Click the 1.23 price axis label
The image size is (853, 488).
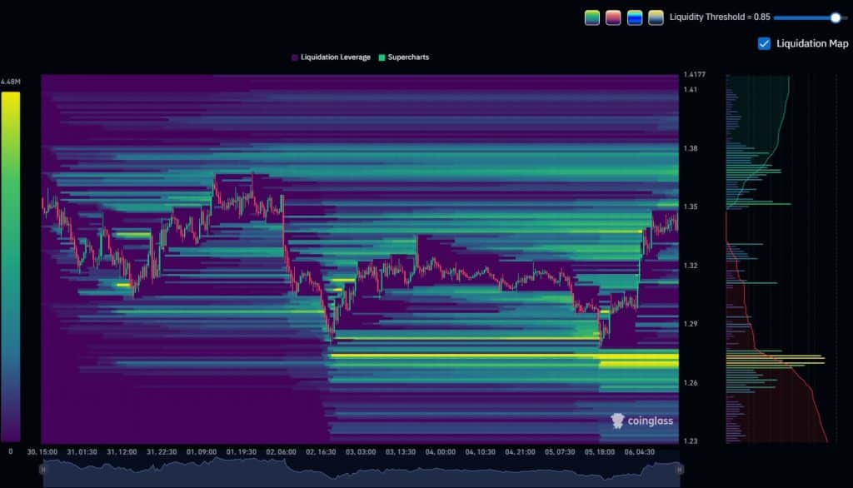[x=691, y=441]
